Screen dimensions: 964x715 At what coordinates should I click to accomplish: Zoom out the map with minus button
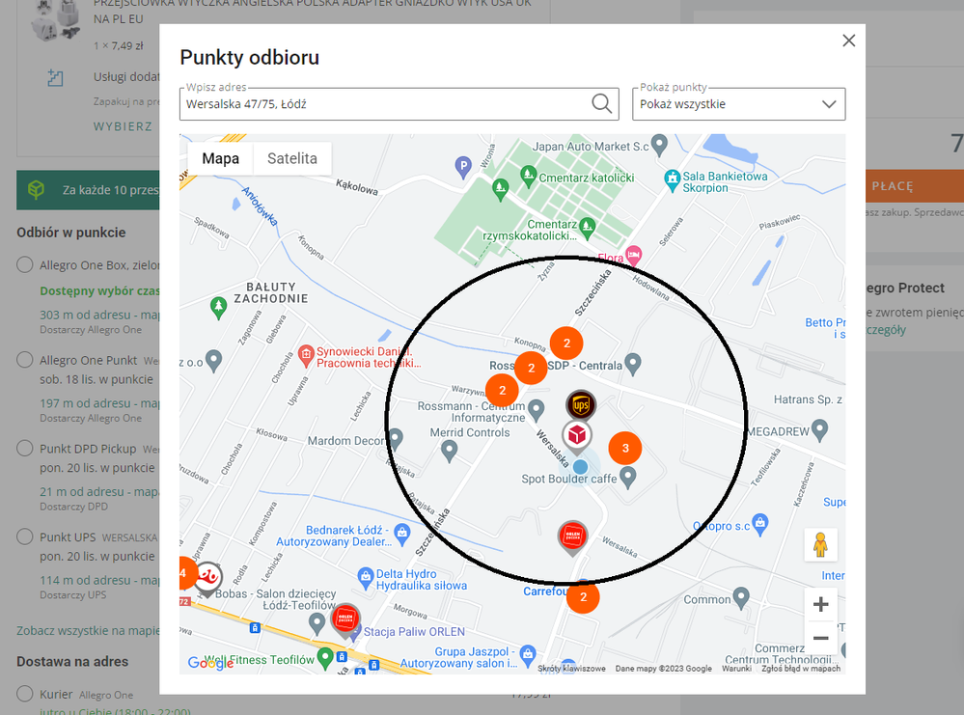pos(820,638)
